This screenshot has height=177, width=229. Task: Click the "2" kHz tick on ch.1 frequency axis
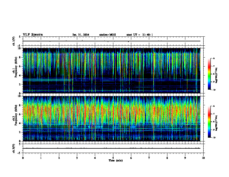[x=21, y=84]
